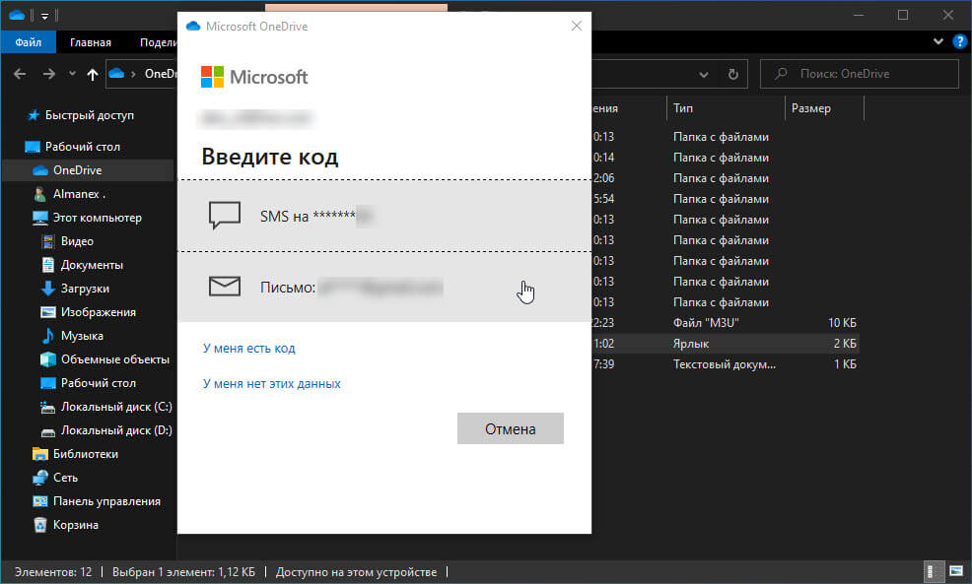This screenshot has width=972, height=584.
Task: Open the Загрузки folder
Action: (85, 289)
